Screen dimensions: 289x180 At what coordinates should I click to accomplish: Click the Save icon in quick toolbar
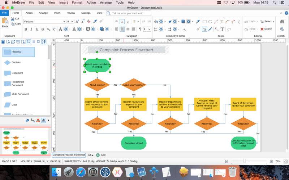point(3,42)
